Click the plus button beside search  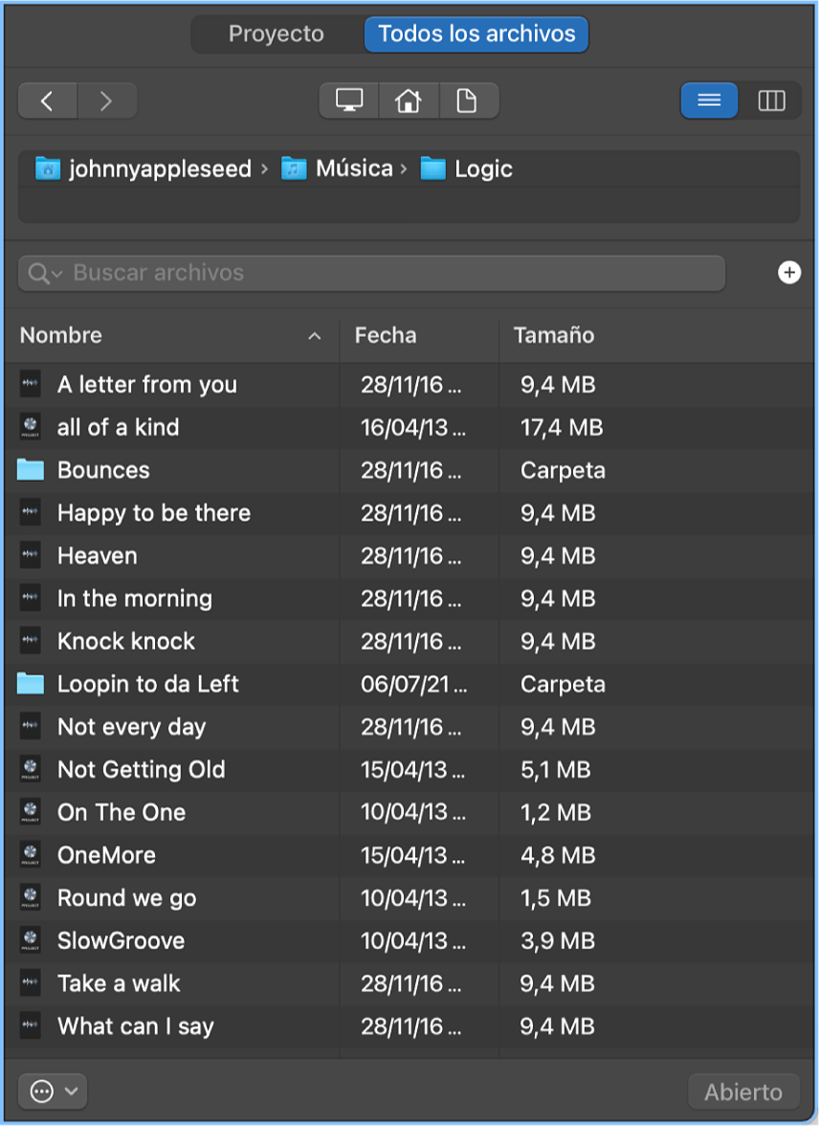(x=788, y=273)
